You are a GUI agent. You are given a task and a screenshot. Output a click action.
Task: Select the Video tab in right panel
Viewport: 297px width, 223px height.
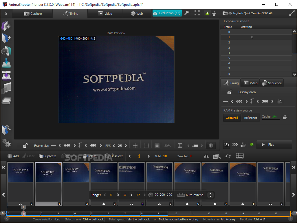[250, 83]
